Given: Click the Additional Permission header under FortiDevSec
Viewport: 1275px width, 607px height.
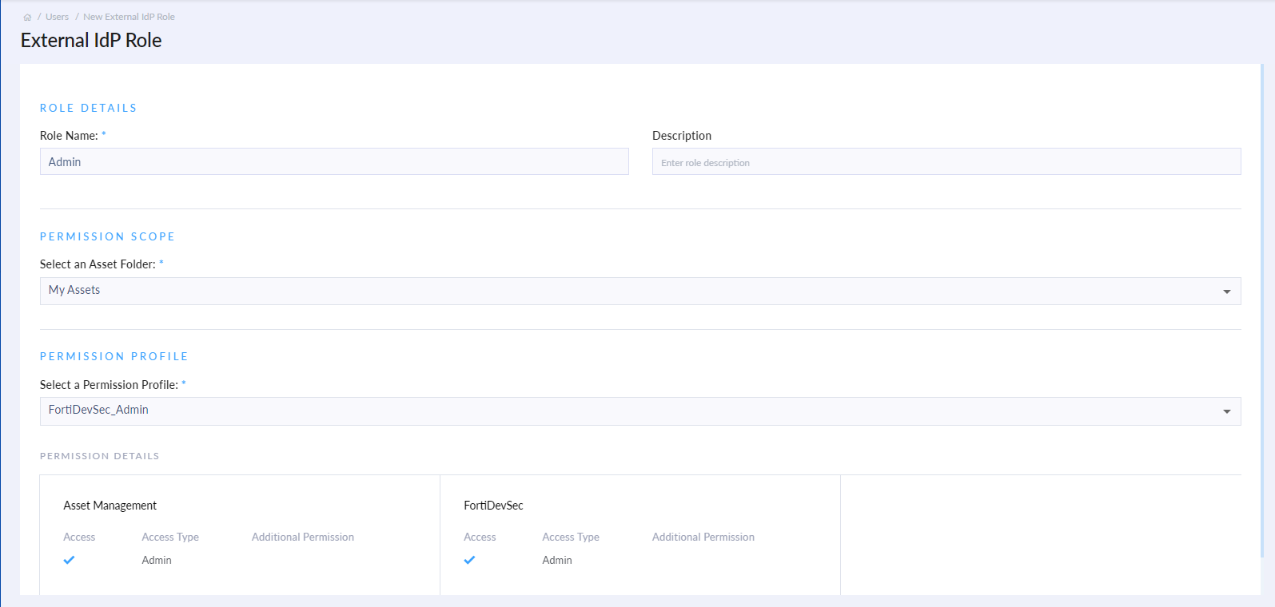Looking at the screenshot, I should 703,537.
